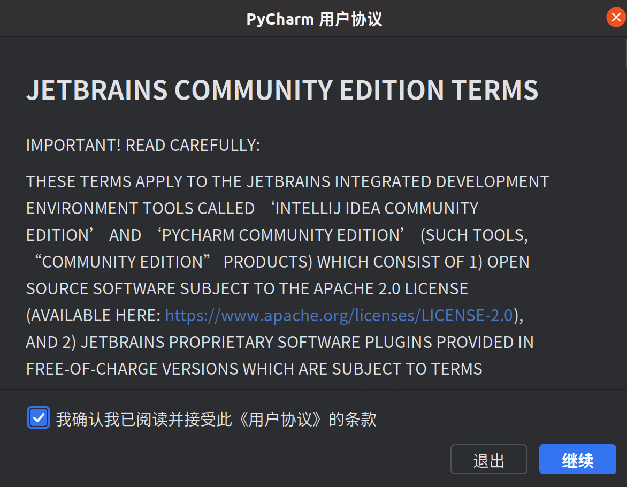627x487 pixels.
Task: Click the 继续 (Continue) button
Action: (x=577, y=459)
